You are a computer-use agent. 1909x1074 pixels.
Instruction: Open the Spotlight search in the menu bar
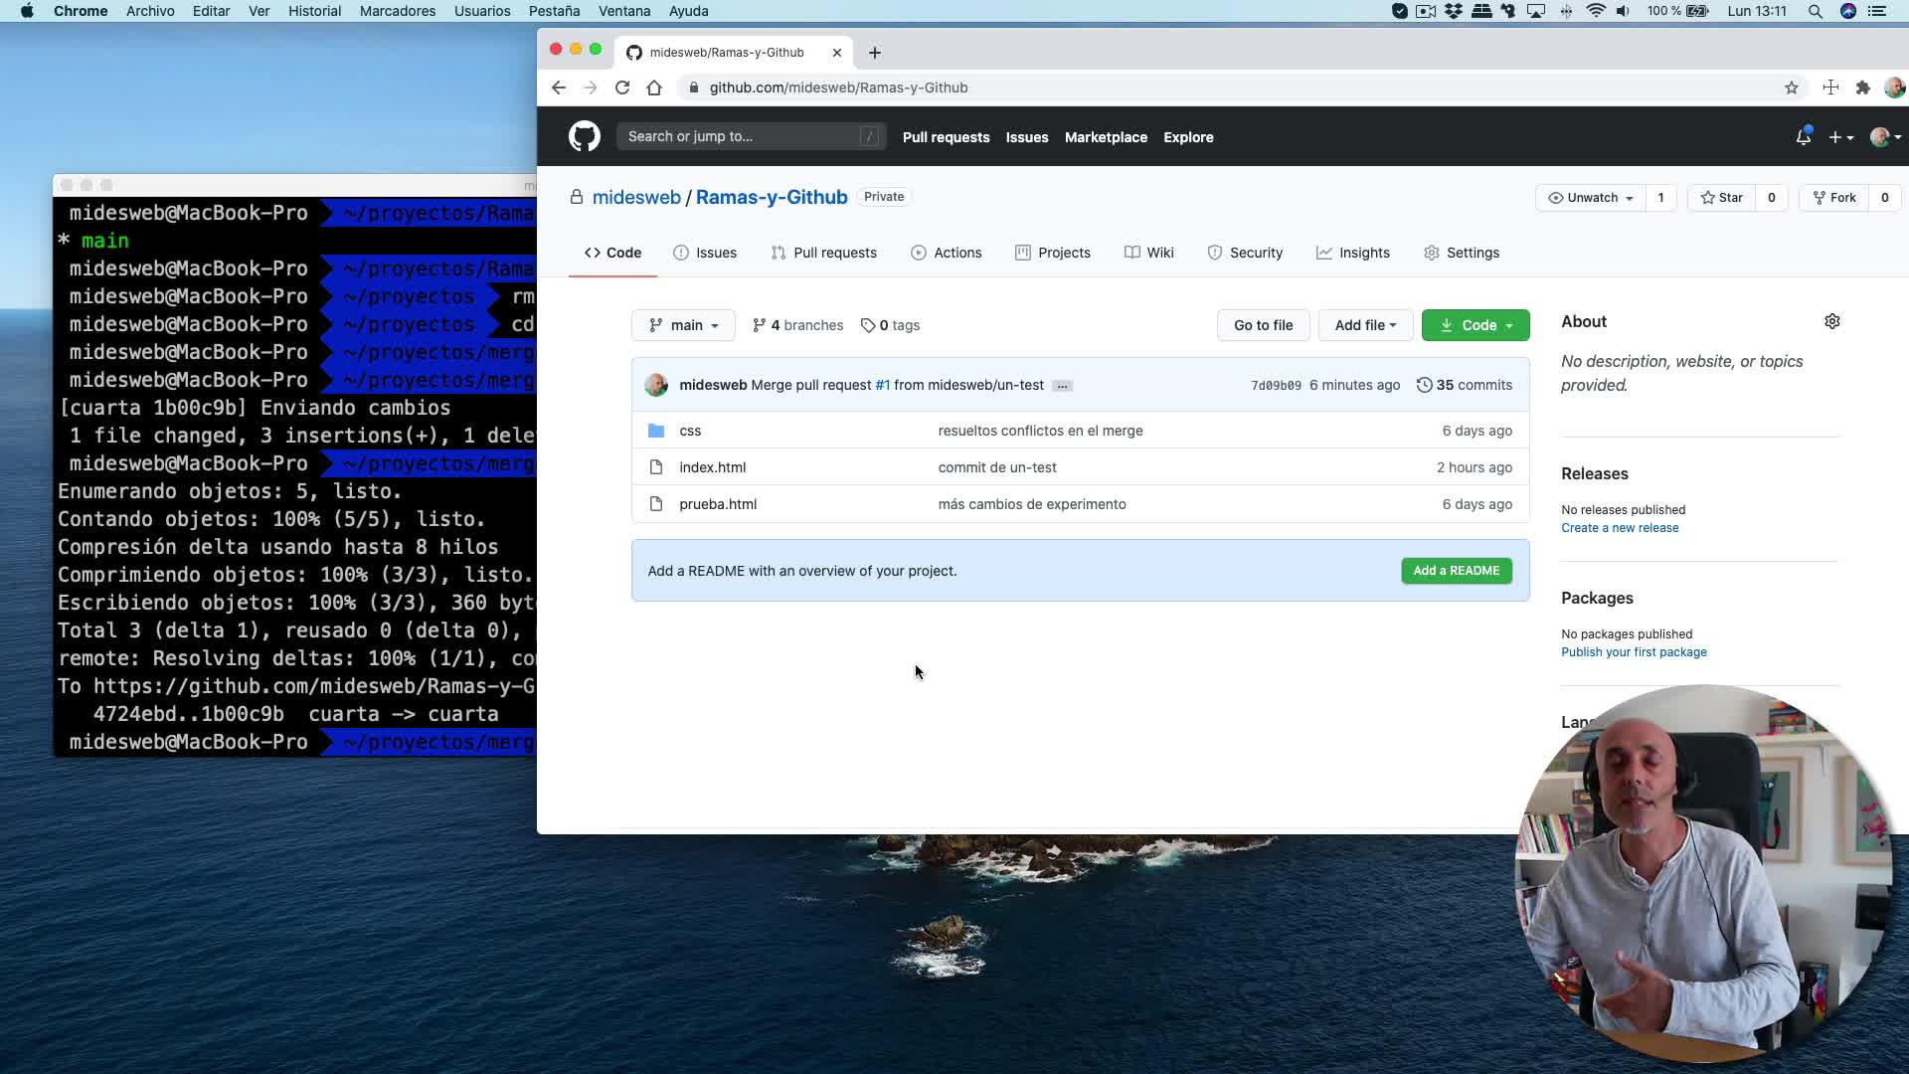(1816, 11)
